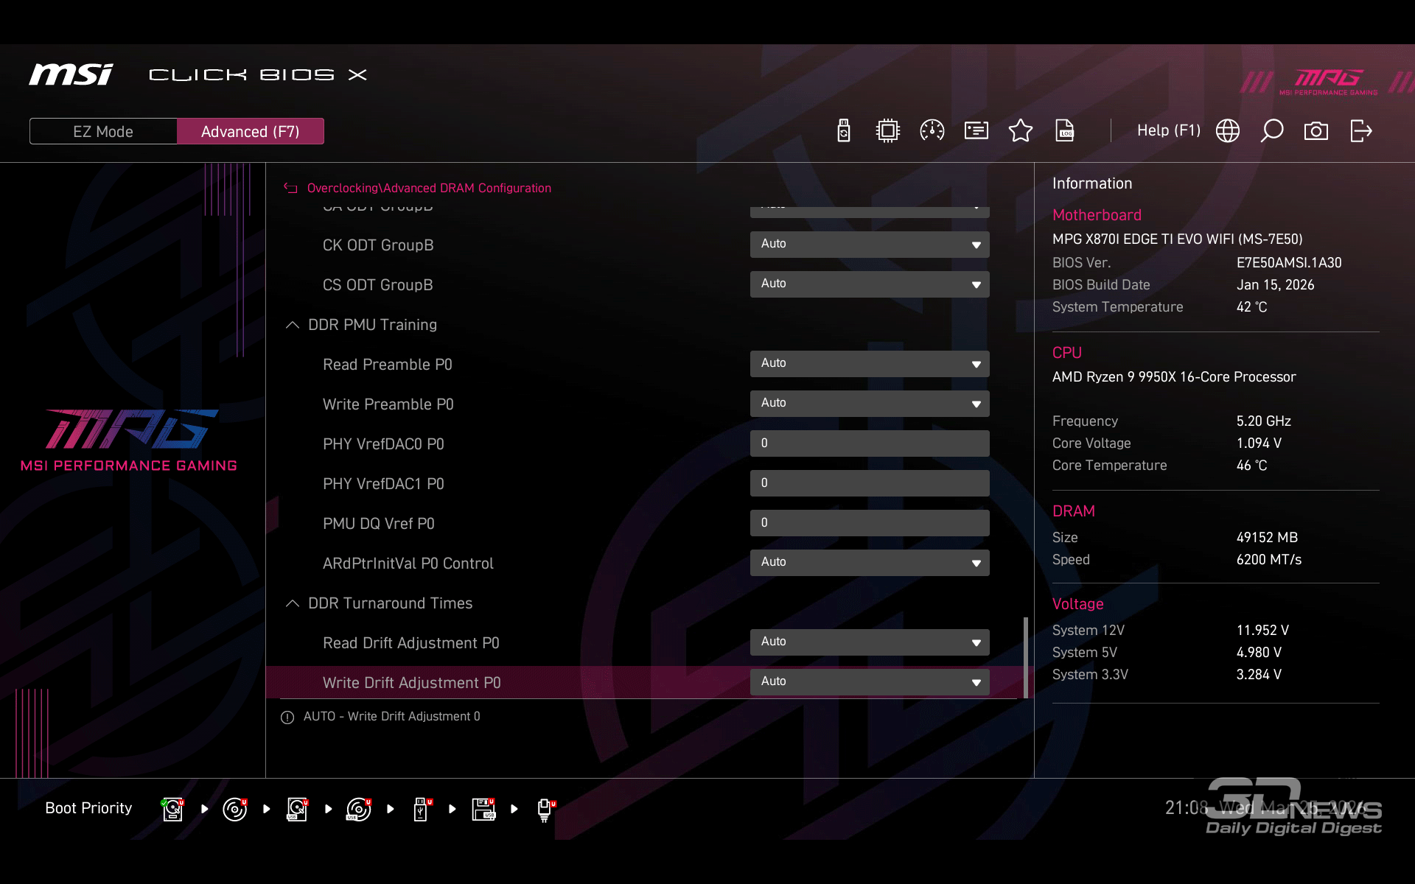Click the LOG file icon
1415x884 pixels.
click(1064, 131)
